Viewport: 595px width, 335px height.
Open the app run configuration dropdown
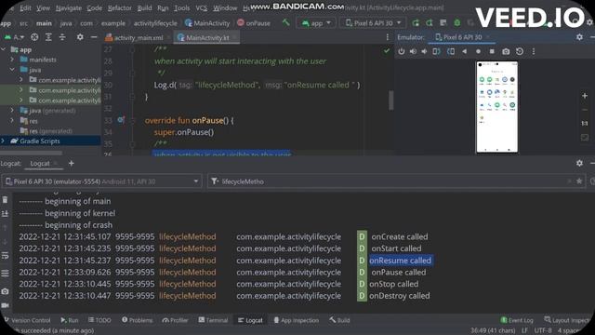click(x=316, y=23)
